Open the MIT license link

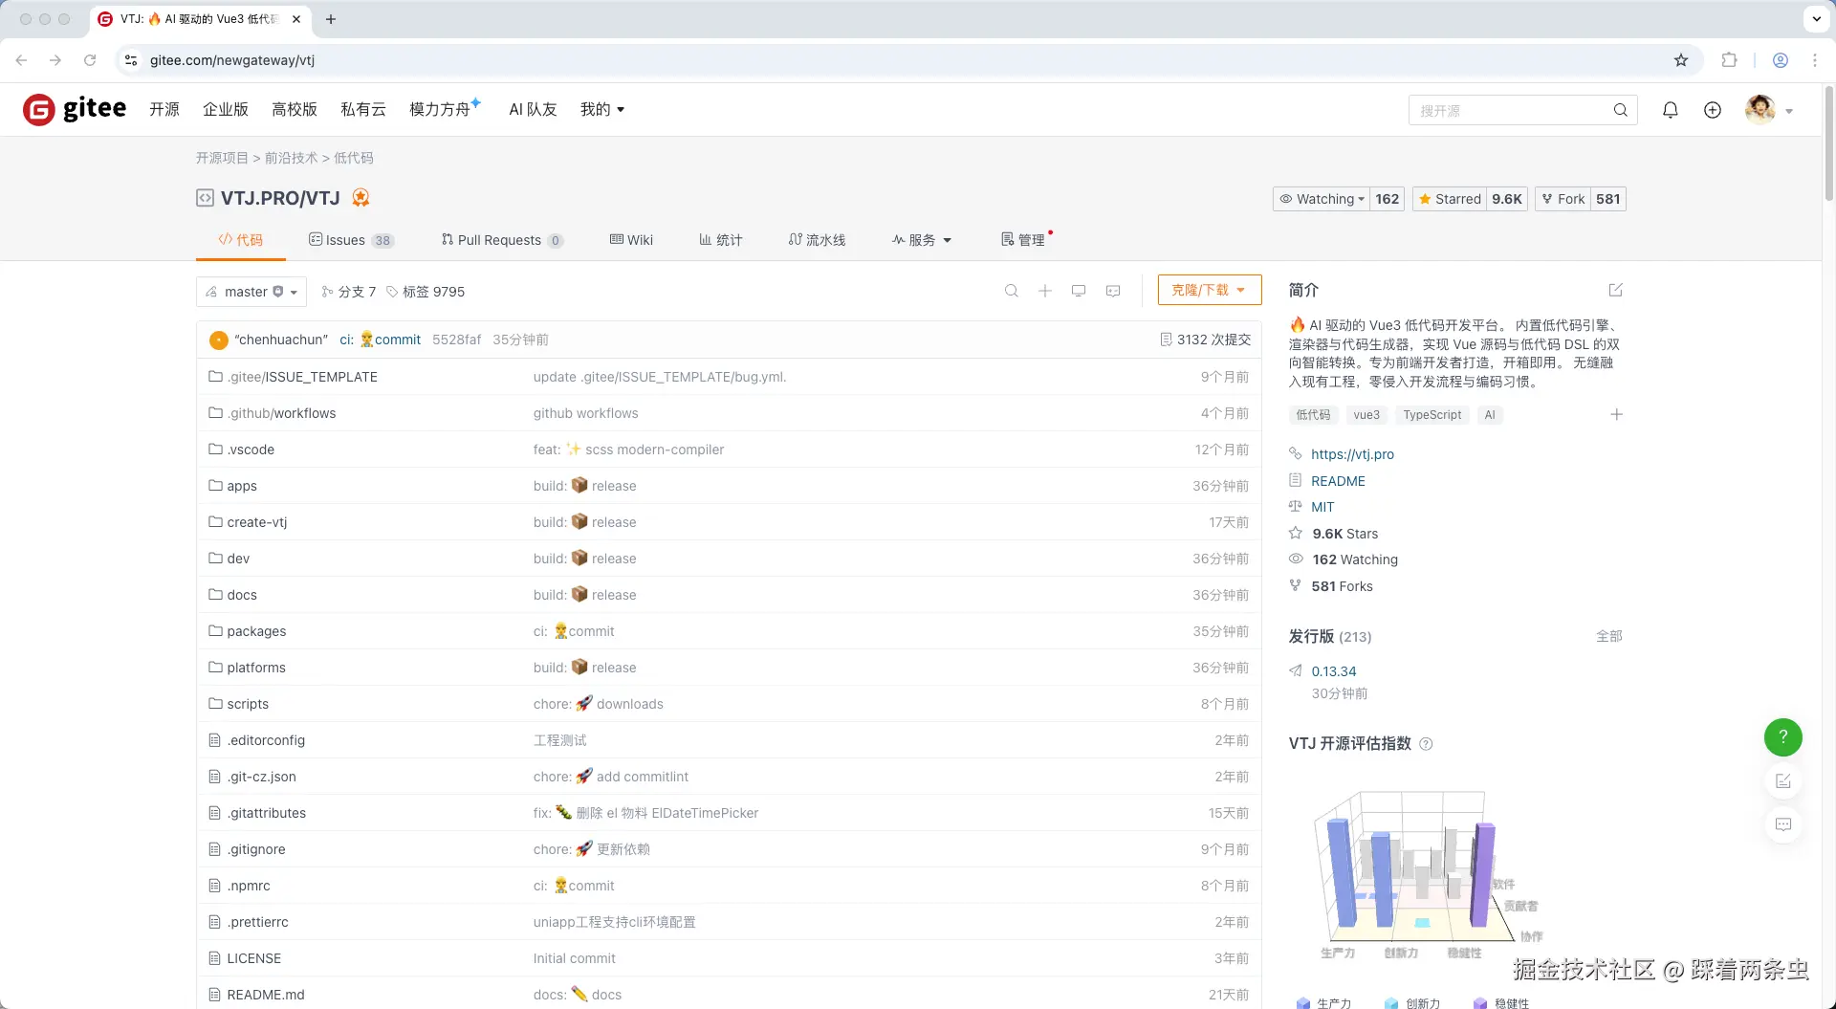[1322, 507]
